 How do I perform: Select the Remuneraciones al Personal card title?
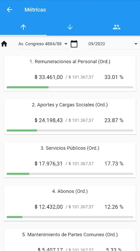tap(70, 61)
